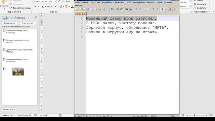Toggle Word wrap icon in Notepad++ toolbar
The width and height of the screenshot is (215, 121).
(154, 9)
